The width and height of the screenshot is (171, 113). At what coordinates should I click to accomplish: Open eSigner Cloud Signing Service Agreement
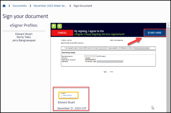[x=99, y=34]
